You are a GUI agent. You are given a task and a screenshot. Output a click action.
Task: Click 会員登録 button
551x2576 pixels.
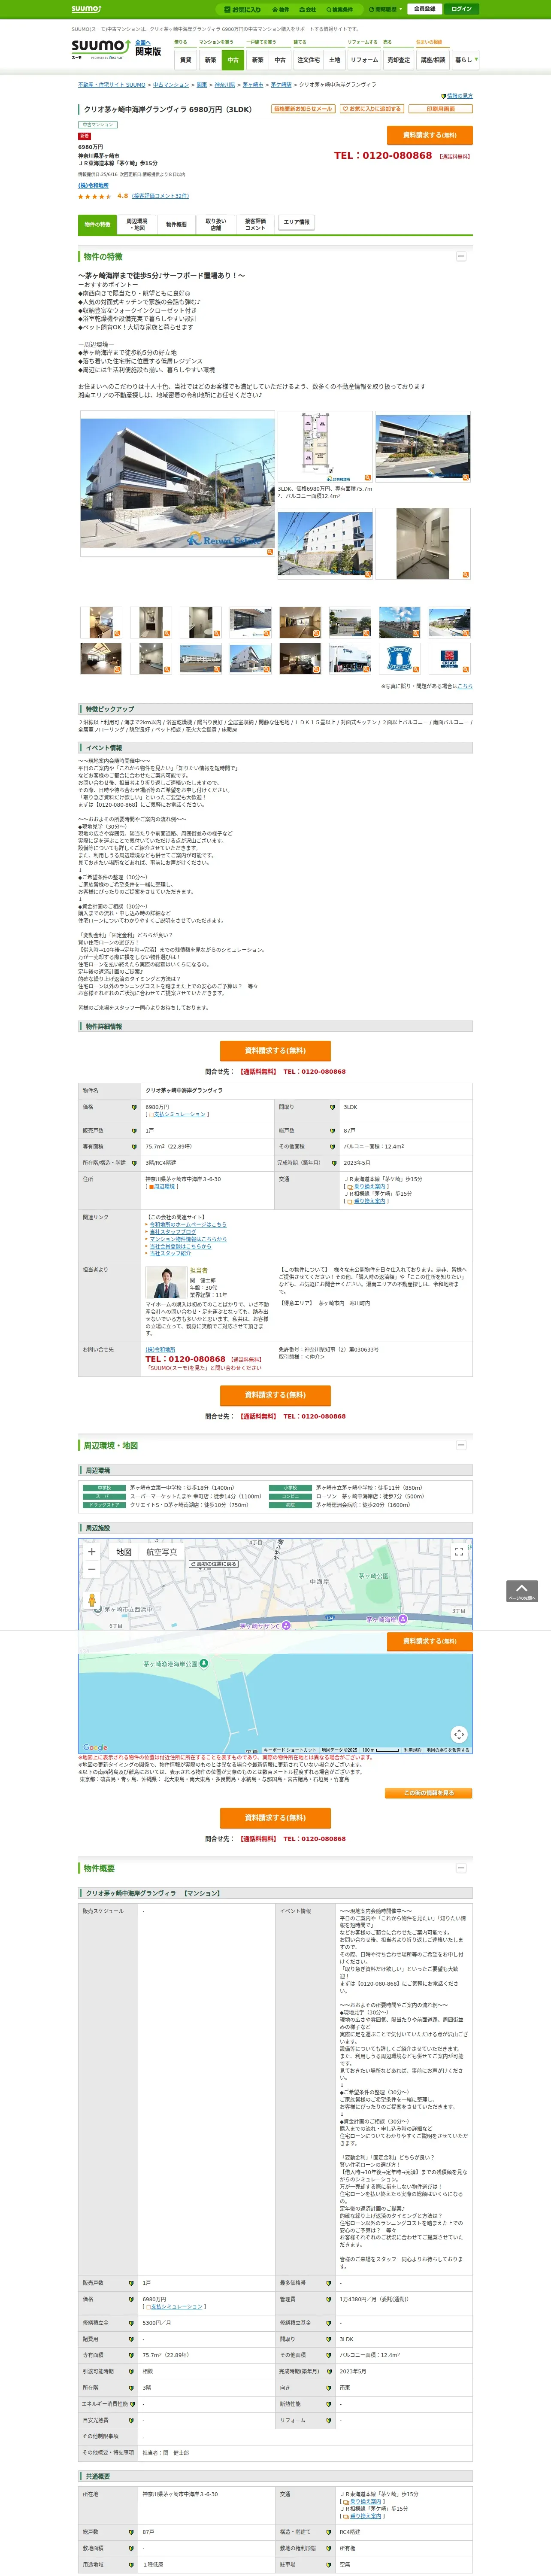(424, 9)
